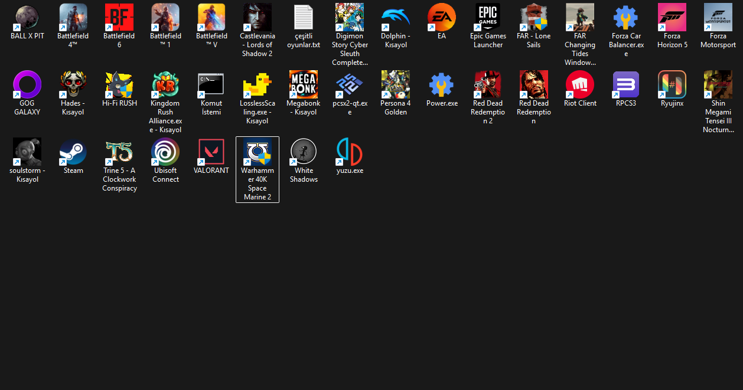Select the Power.exe gear icon
This screenshot has width=743, height=390.
point(442,85)
